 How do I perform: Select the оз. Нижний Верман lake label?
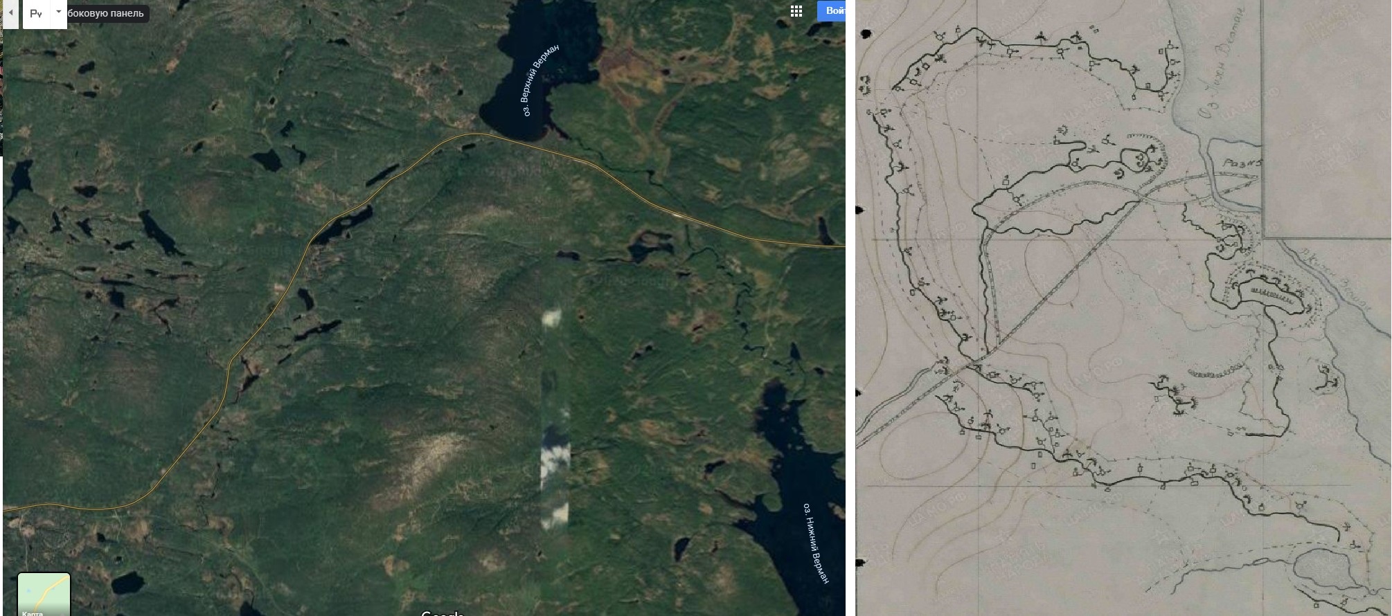[x=816, y=543]
